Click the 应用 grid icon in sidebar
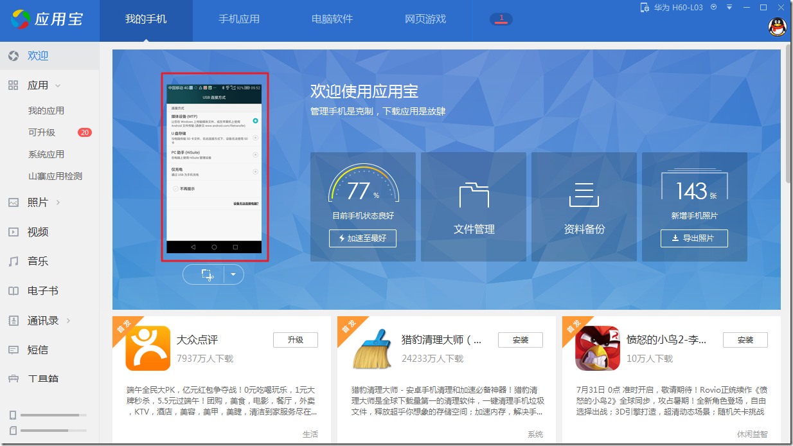Image resolution: width=793 pixels, height=446 pixels. pyautogui.click(x=13, y=85)
